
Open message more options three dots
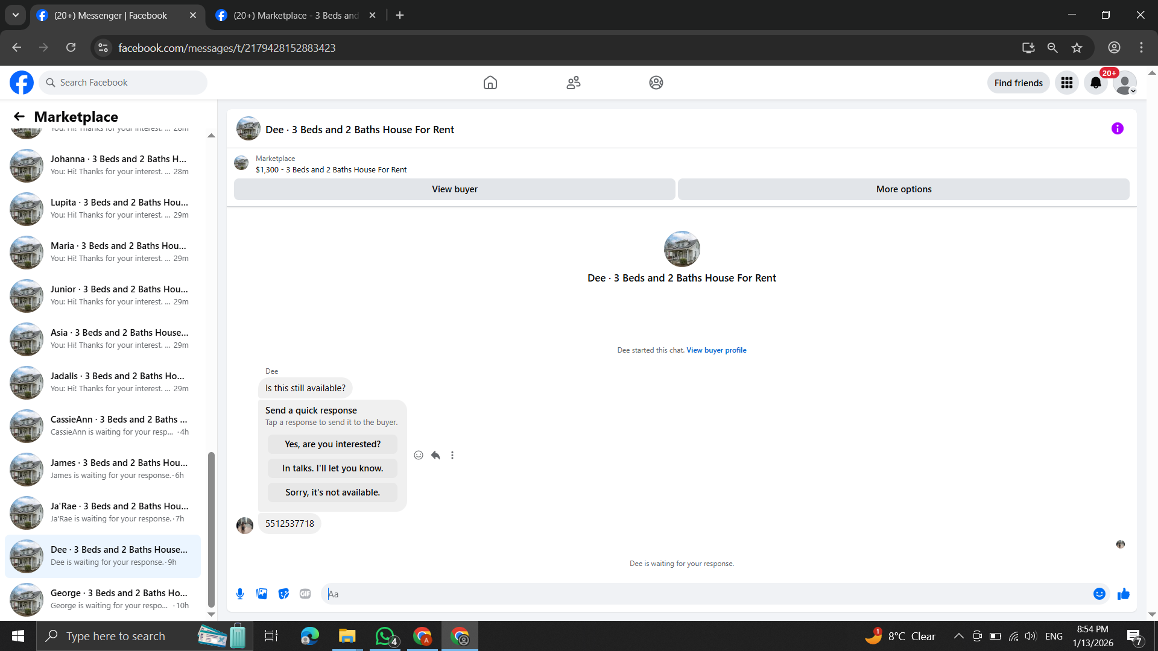coord(452,455)
